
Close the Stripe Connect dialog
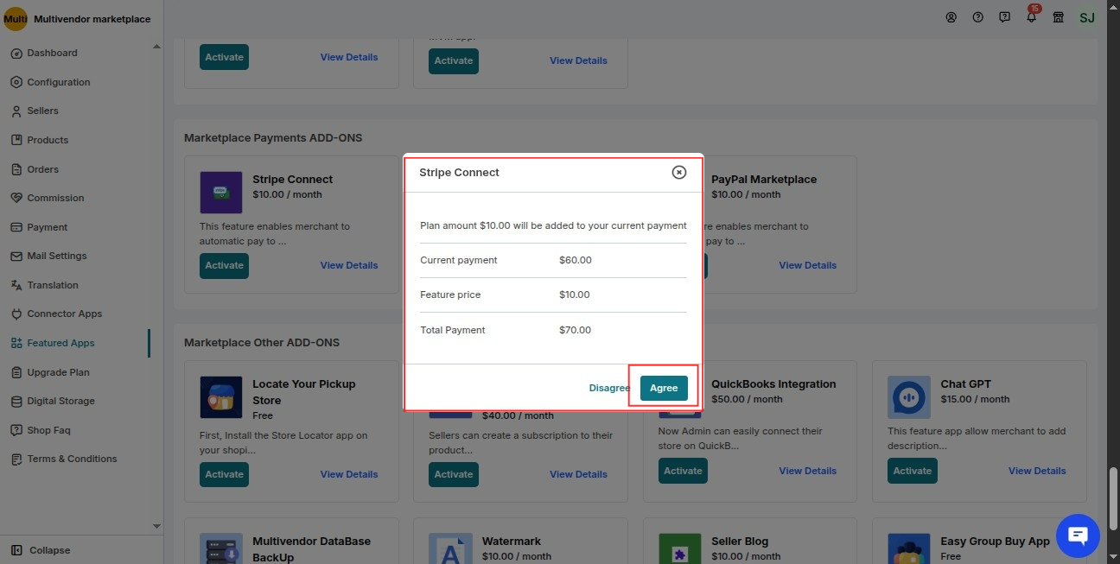click(x=679, y=172)
